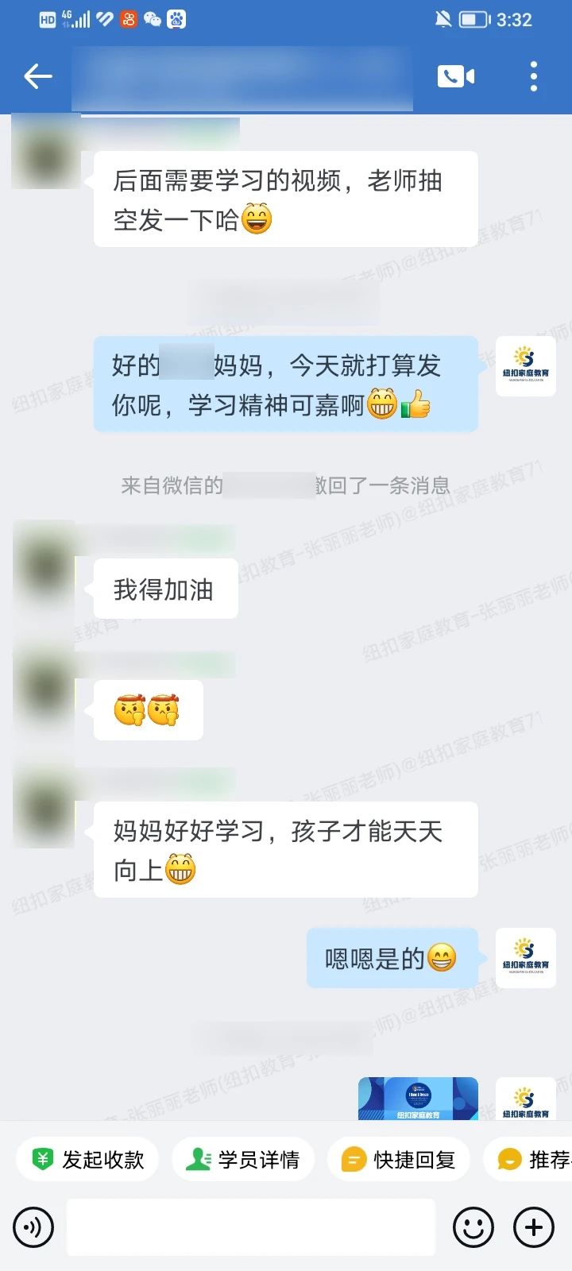572x1271 pixels.
Task: Tap the 后面需要学习的视频 message bubble
Action: (x=286, y=199)
